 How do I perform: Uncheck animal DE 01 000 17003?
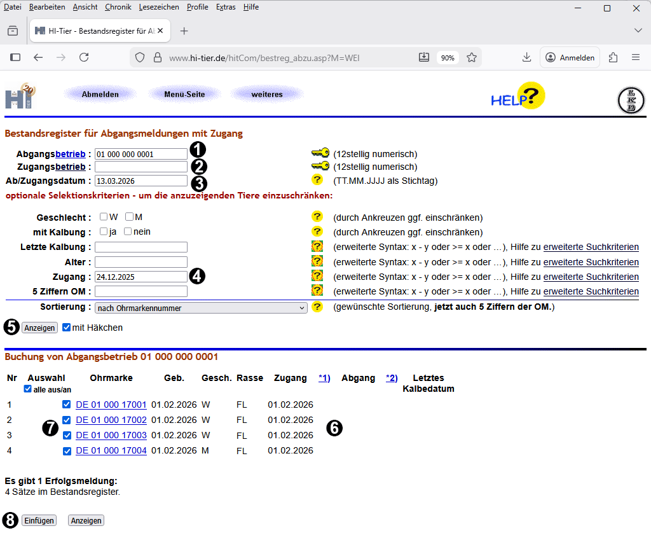coord(67,436)
